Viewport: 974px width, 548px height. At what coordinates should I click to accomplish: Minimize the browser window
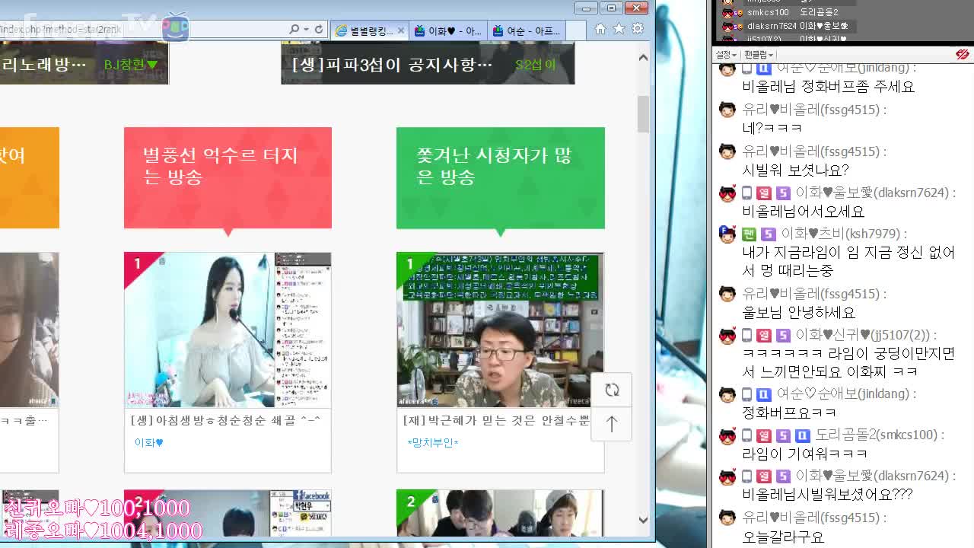[x=586, y=8]
